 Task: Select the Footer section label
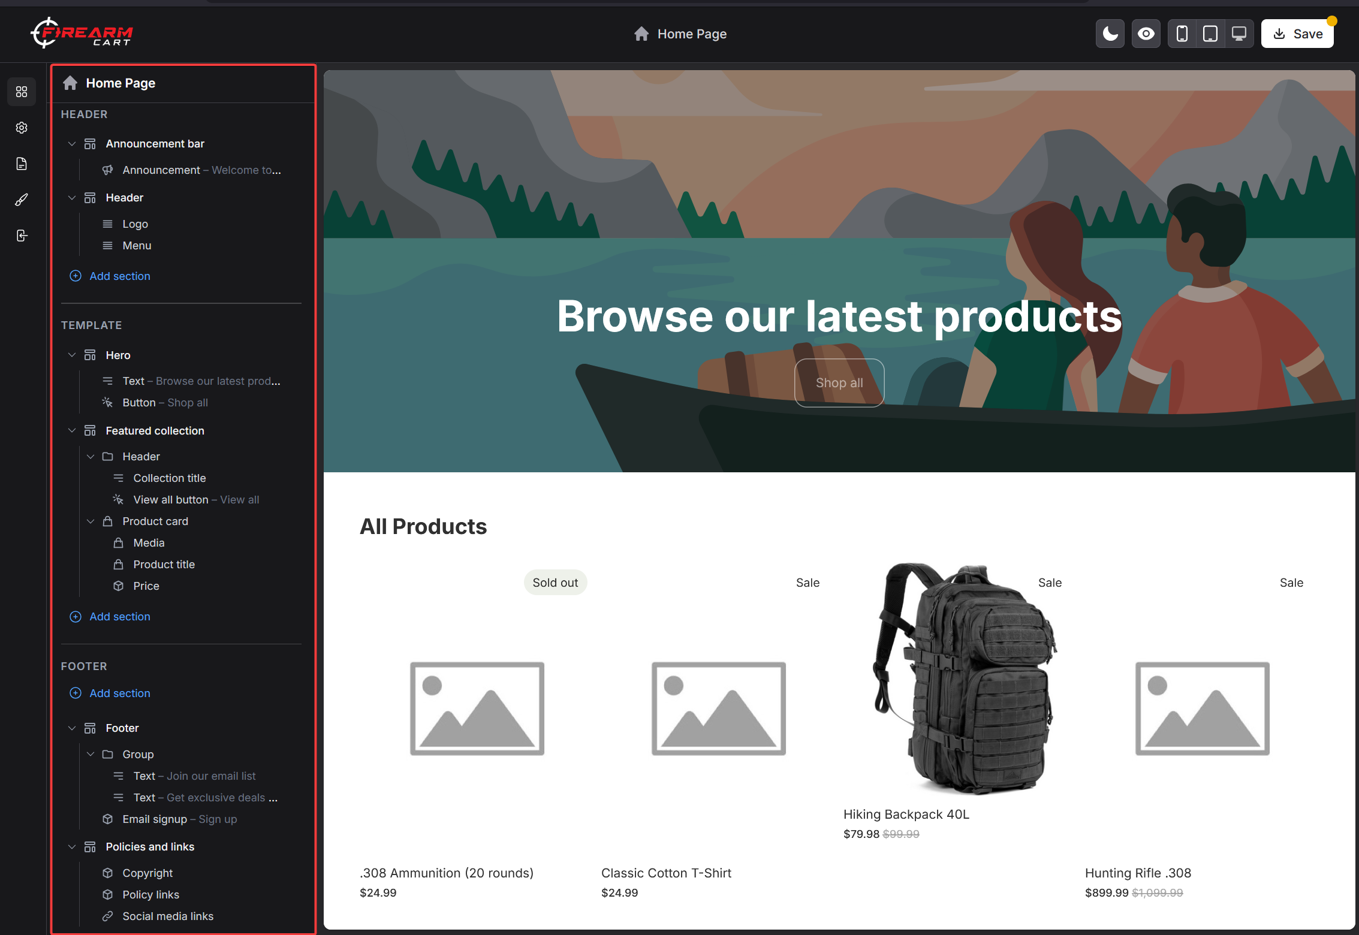pos(122,728)
